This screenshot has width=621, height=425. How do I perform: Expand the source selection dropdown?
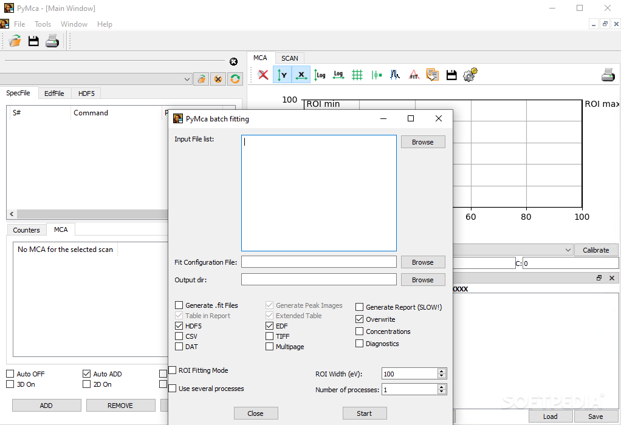pos(187,79)
